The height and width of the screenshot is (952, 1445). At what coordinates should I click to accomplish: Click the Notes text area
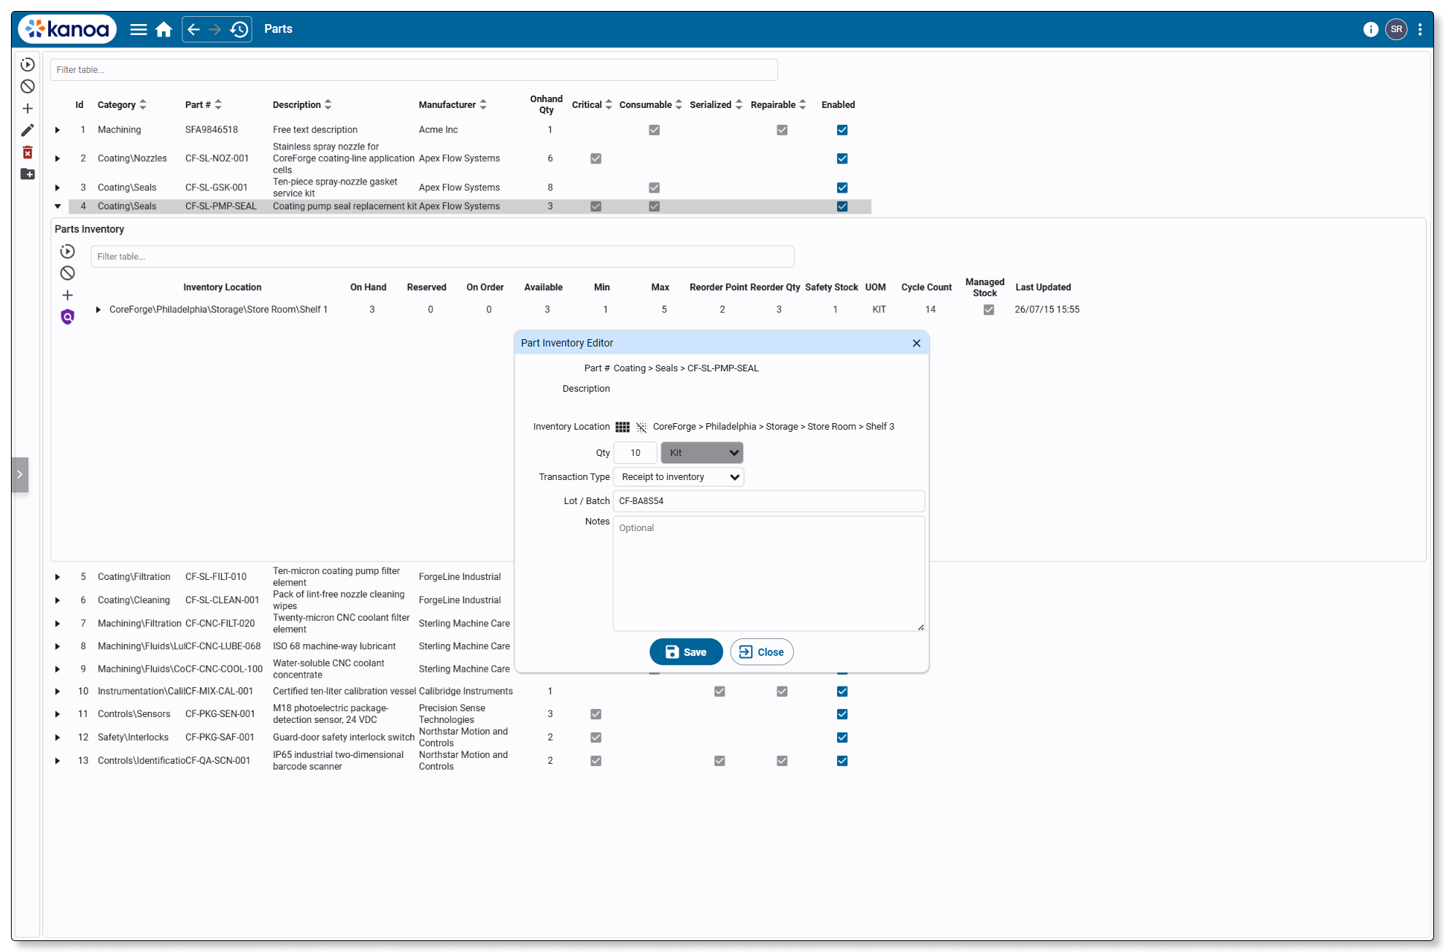click(x=769, y=573)
